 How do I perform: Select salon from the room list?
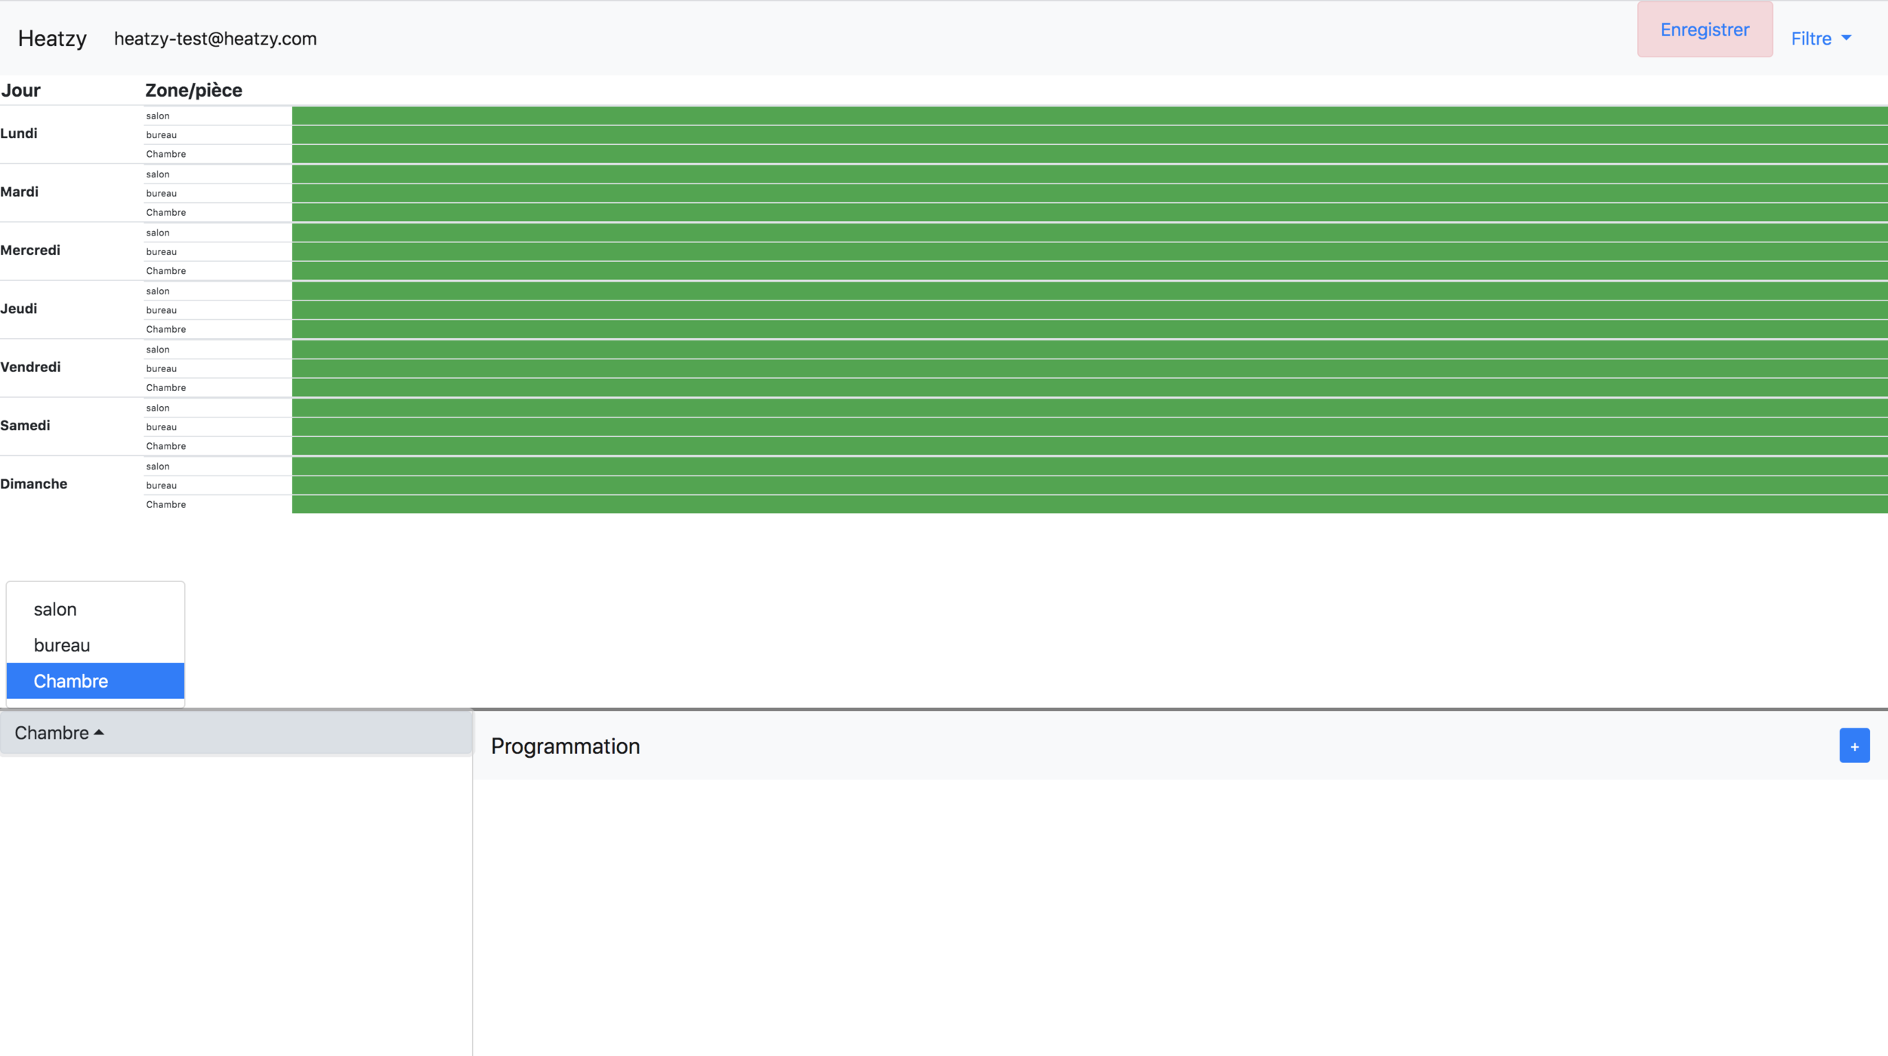point(55,609)
